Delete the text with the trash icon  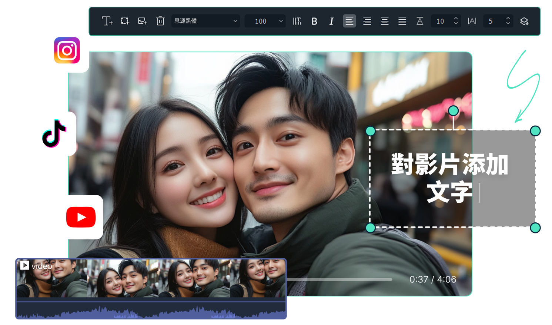pos(160,21)
